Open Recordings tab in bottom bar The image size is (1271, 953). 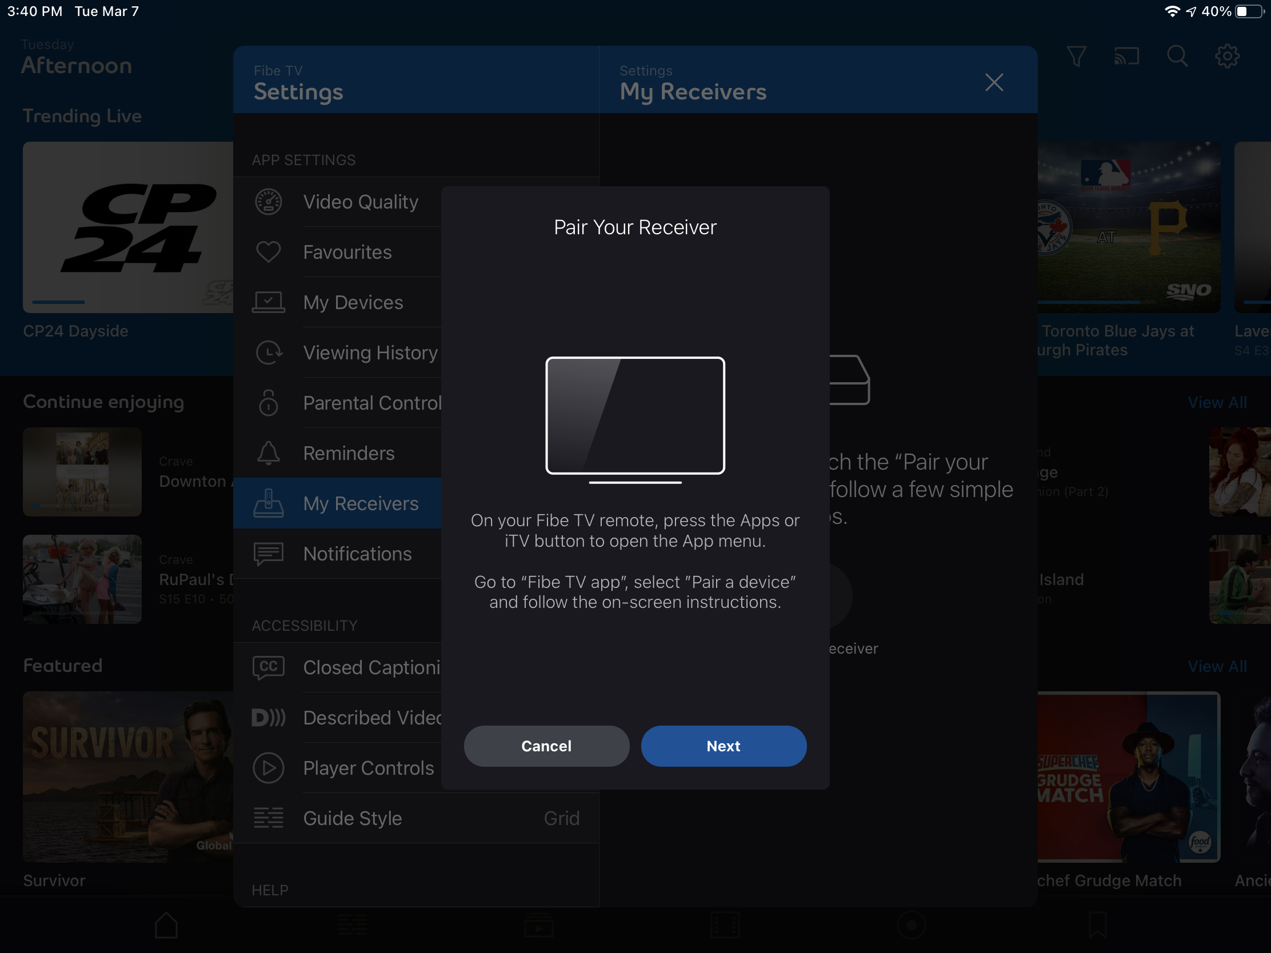pyautogui.click(x=911, y=925)
